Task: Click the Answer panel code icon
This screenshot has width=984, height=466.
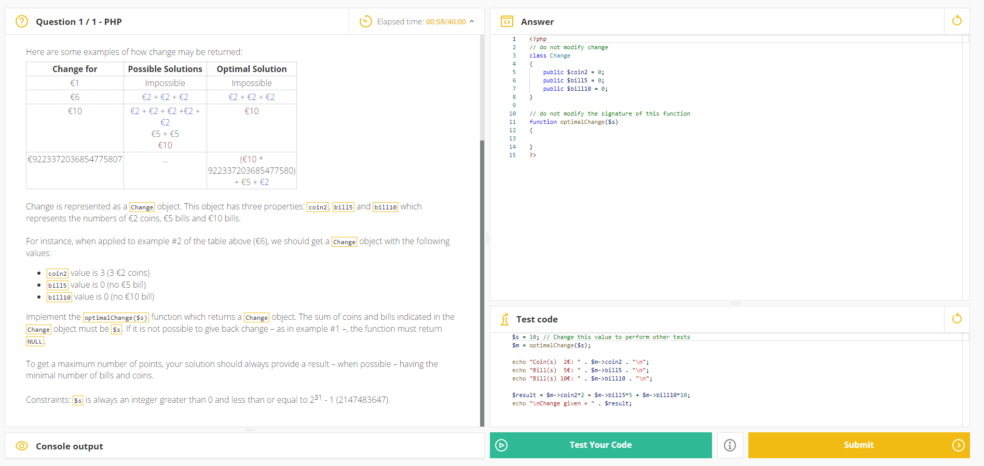Action: [507, 21]
